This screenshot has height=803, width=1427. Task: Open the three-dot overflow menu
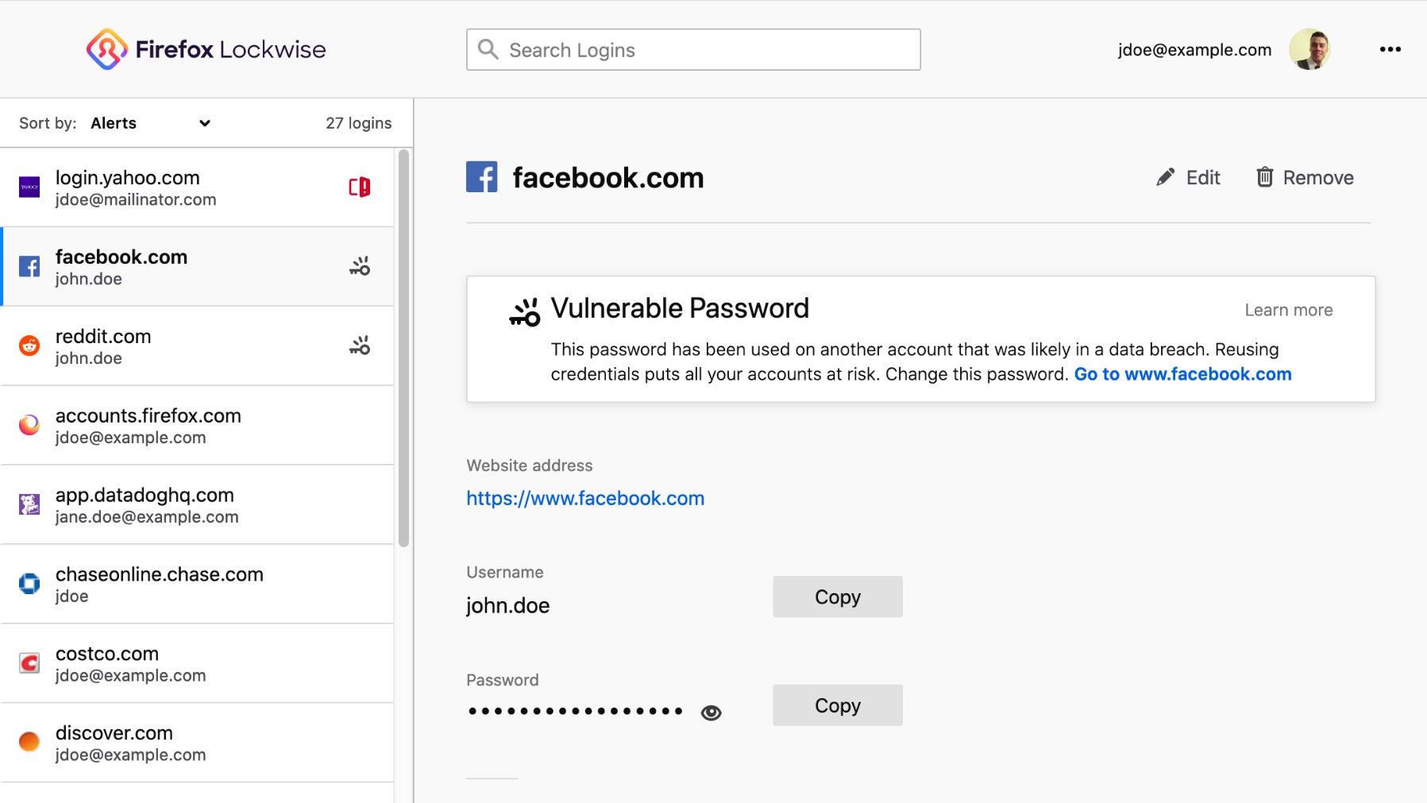[1390, 49]
